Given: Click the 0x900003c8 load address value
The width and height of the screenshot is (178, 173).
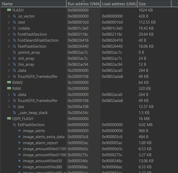Looking at the screenshot, I should pyautogui.click(x=112, y=137).
